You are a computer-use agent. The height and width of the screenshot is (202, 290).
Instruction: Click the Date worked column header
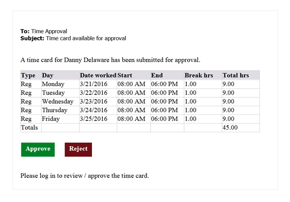98,75
